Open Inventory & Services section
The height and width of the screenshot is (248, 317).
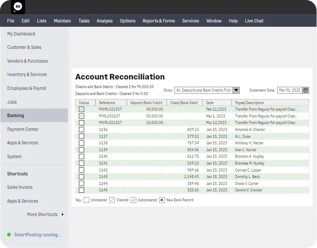click(27, 74)
